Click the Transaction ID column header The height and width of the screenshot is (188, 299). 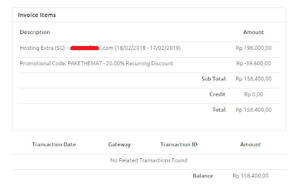(x=178, y=145)
